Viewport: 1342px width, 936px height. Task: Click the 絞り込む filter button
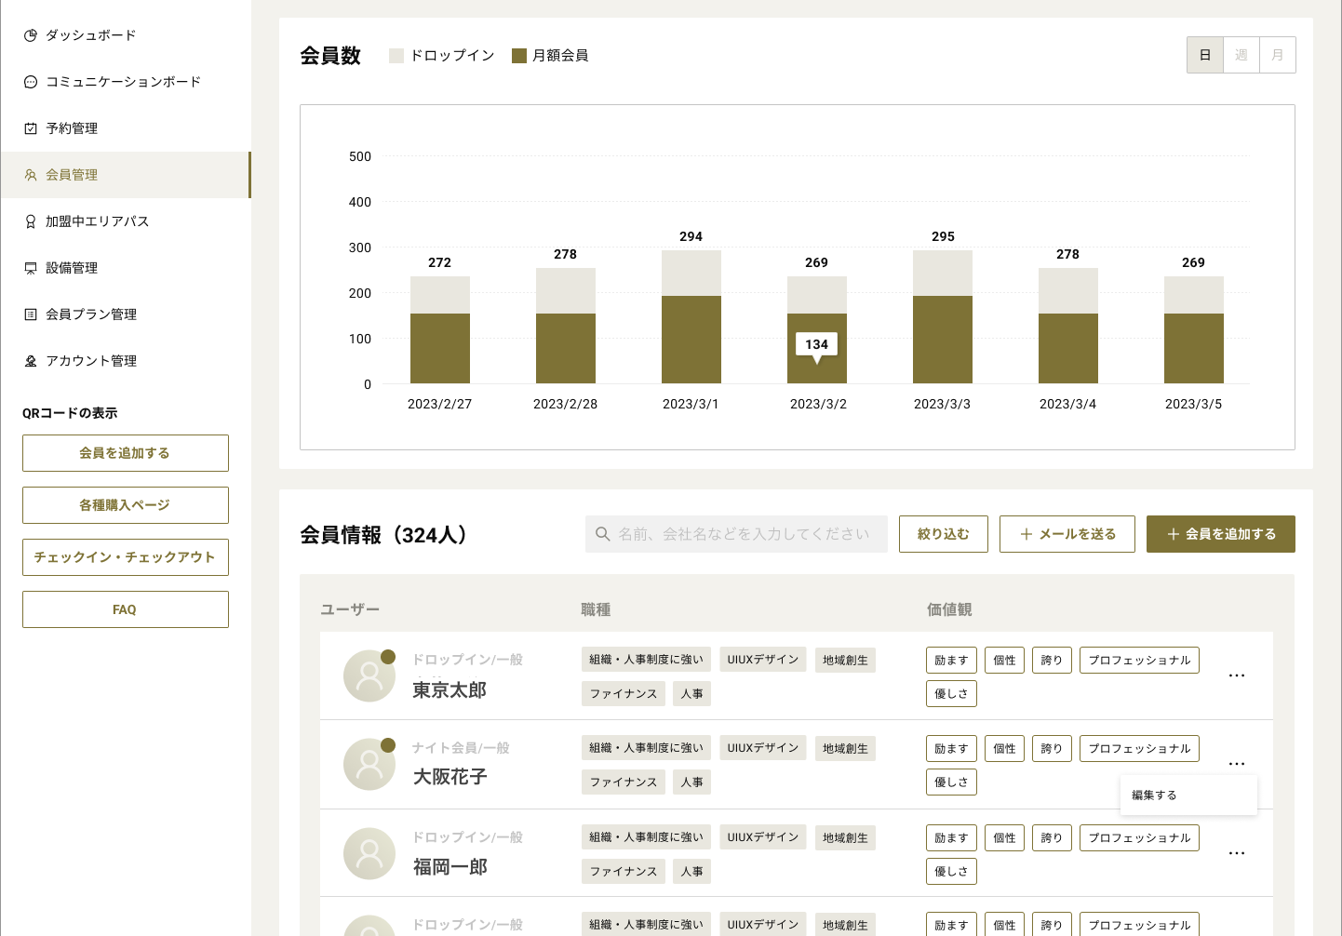pyautogui.click(x=944, y=534)
